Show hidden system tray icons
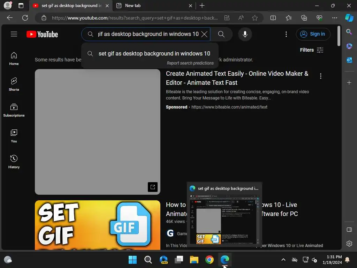Screen dimensions: 357x268 pyautogui.click(x=283, y=260)
